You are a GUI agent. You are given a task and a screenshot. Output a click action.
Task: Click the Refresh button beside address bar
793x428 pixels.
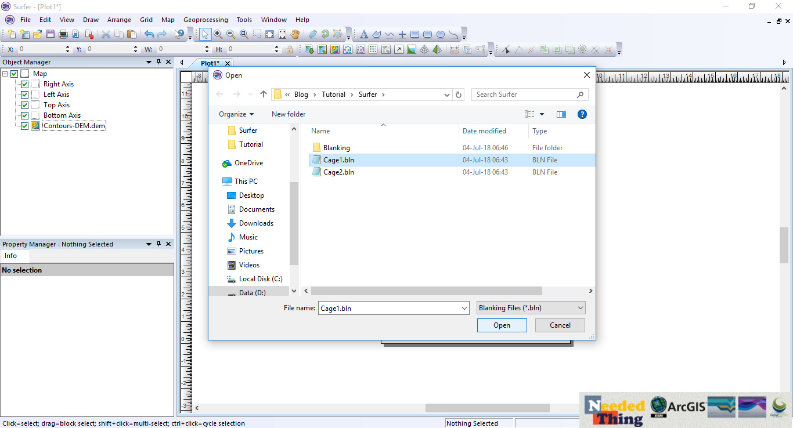[x=459, y=95]
